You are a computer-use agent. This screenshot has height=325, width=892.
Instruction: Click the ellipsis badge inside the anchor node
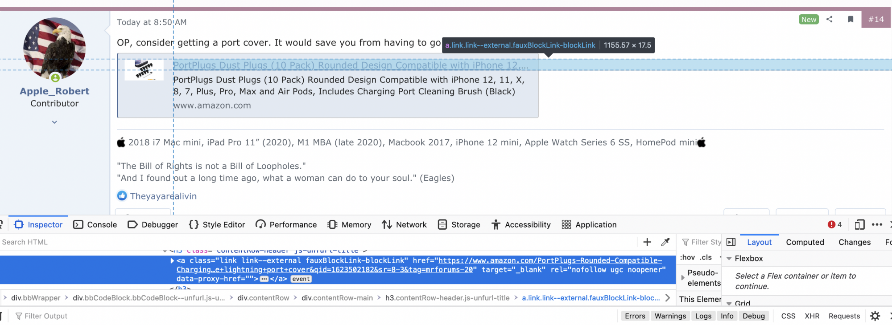(x=264, y=279)
